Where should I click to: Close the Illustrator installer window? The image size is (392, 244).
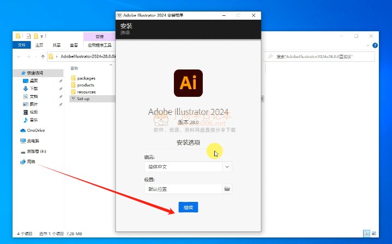[254, 15]
